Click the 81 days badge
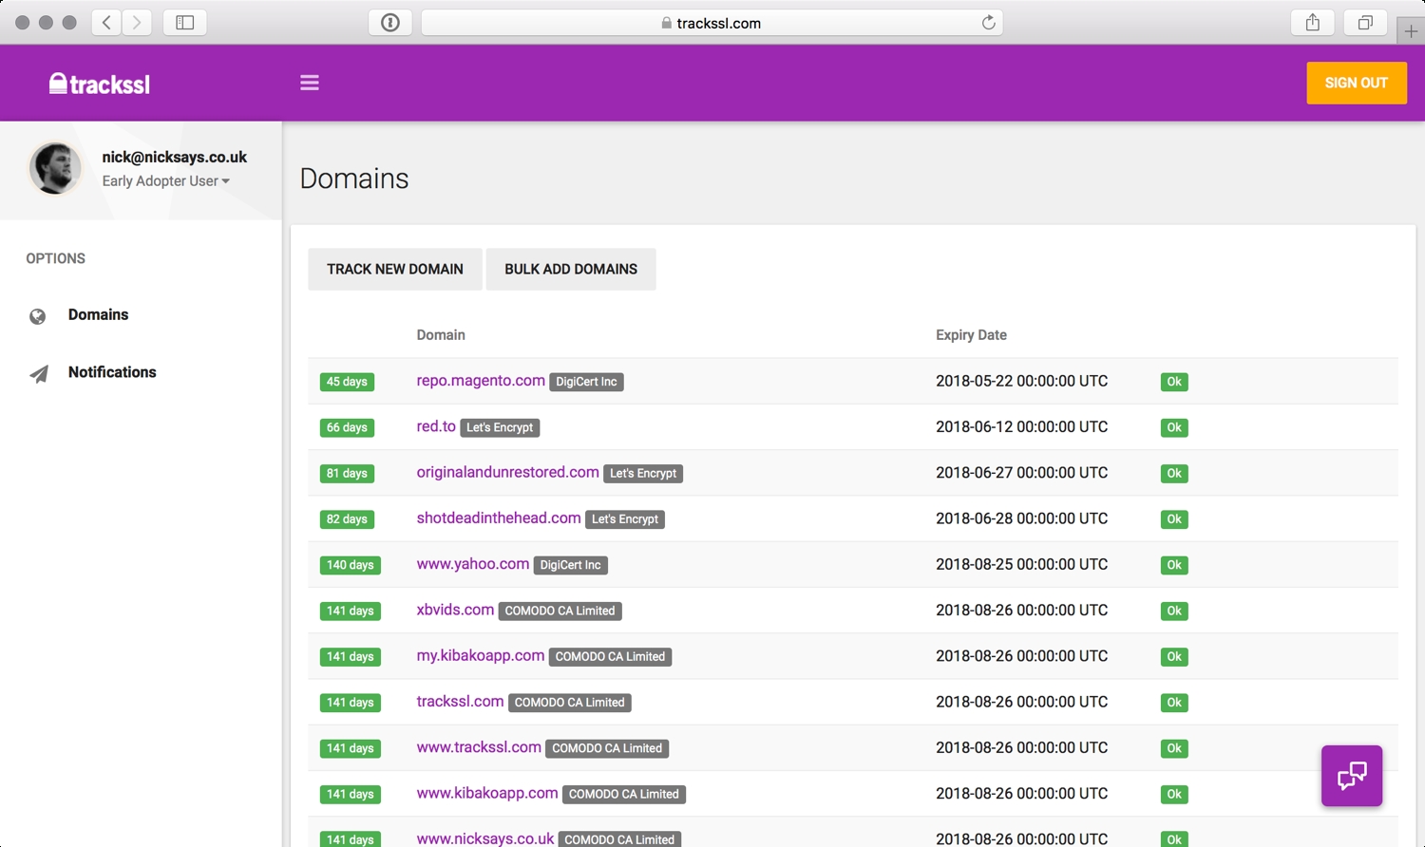Image resolution: width=1425 pixels, height=847 pixels. click(347, 473)
